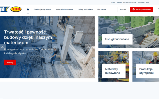Open Hurtownie navigation item
The image size is (159, 99).
point(102,9)
